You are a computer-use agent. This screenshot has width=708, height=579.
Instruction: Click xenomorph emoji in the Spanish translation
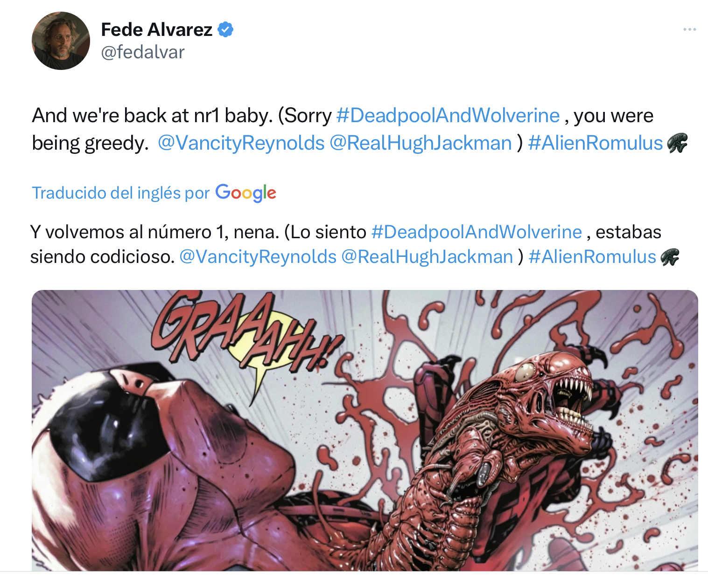670,257
